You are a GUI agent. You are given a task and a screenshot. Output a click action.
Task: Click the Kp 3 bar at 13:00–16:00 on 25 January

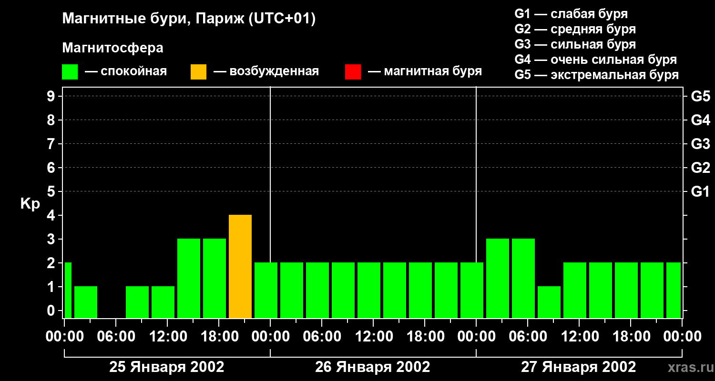[189, 279]
